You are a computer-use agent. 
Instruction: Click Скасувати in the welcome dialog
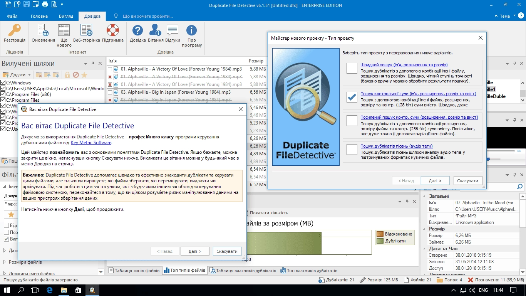[227, 251]
